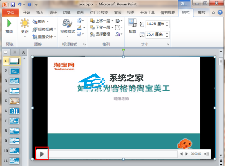Switch to the Home (开始) tab
This screenshot has width=225, height=166.
[27, 13]
